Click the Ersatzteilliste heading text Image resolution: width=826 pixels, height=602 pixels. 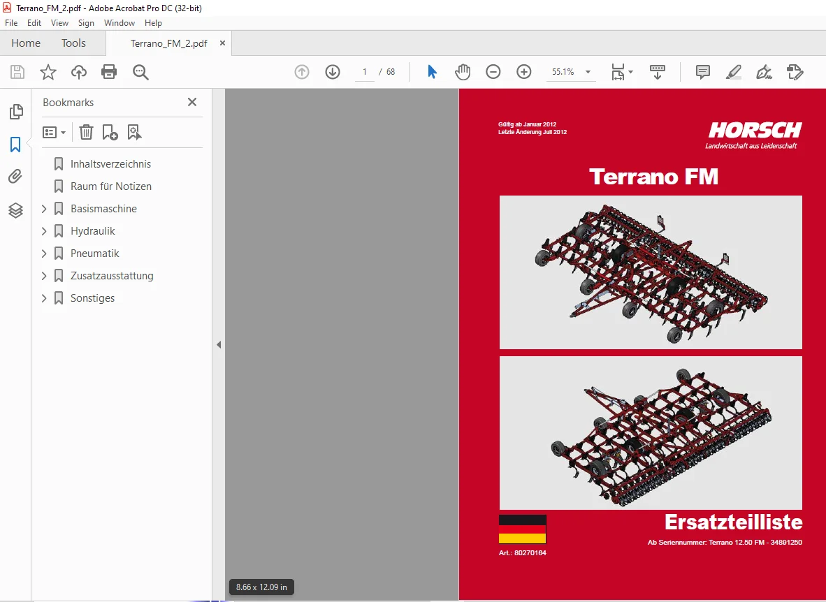tap(733, 522)
